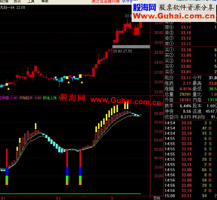Click the leftmost white inverted triangle marker
The width and height of the screenshot is (217, 200).
56,77
